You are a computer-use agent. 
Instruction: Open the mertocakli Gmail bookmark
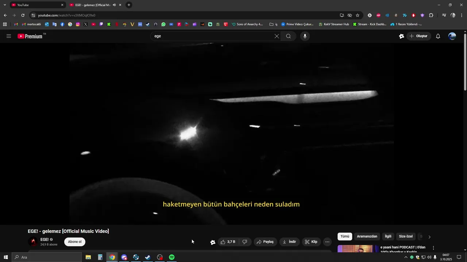tap(31, 24)
